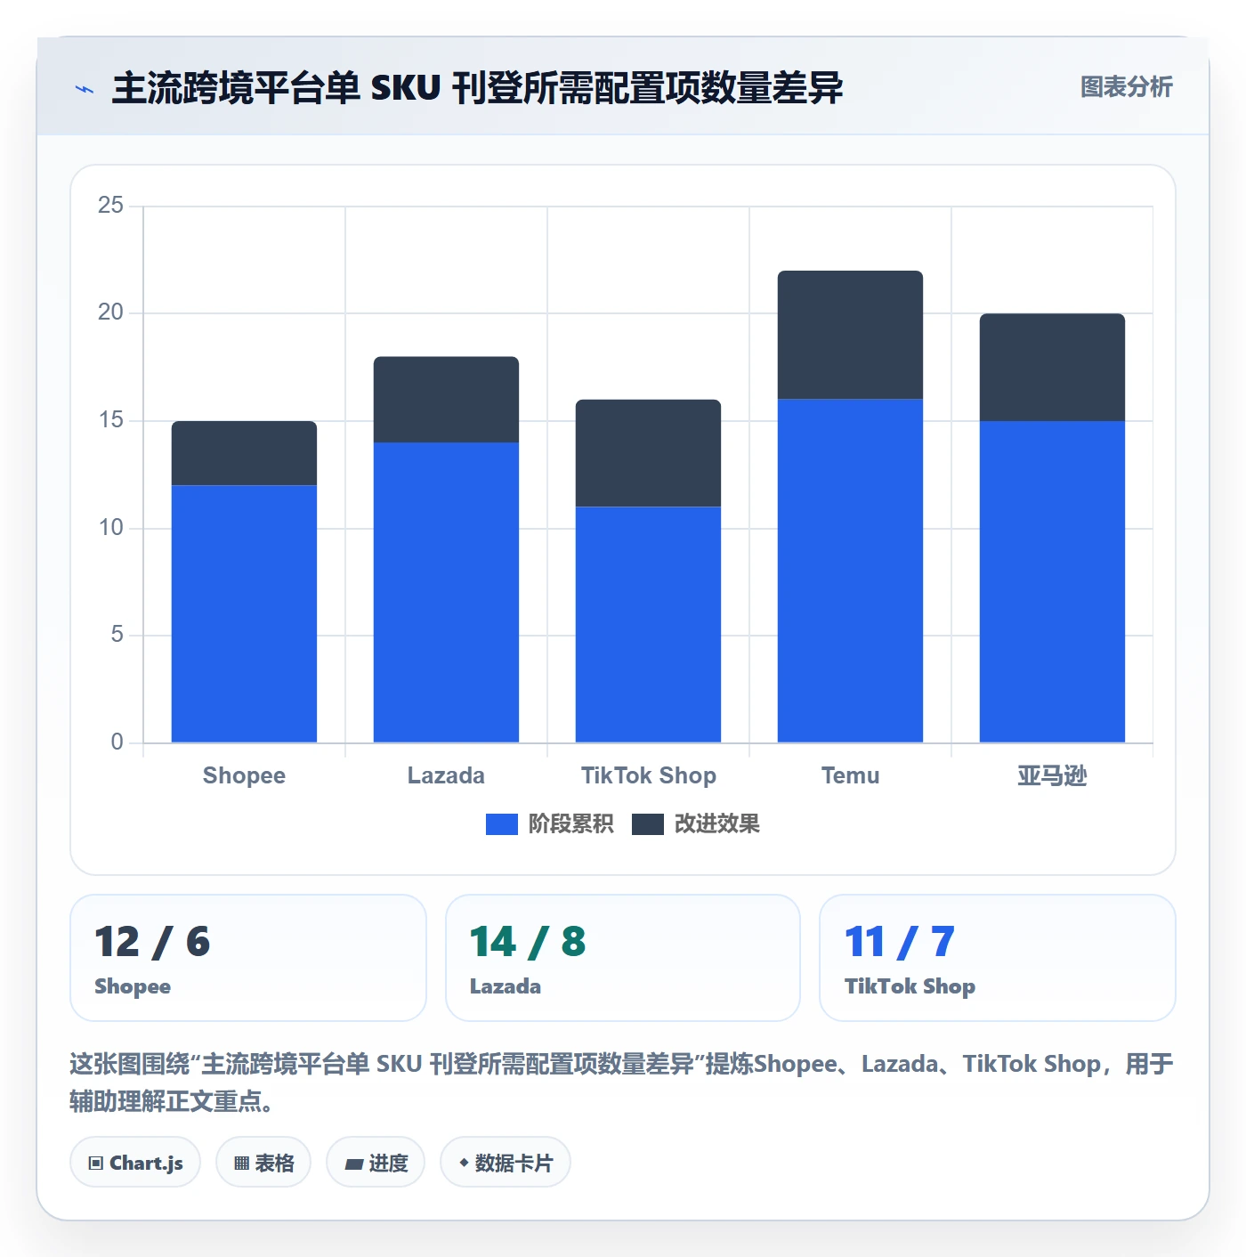Click the chart title 主流跨境平台单 SKU 刊登所需配置项数量差异
The width and height of the screenshot is (1246, 1257).
(477, 88)
